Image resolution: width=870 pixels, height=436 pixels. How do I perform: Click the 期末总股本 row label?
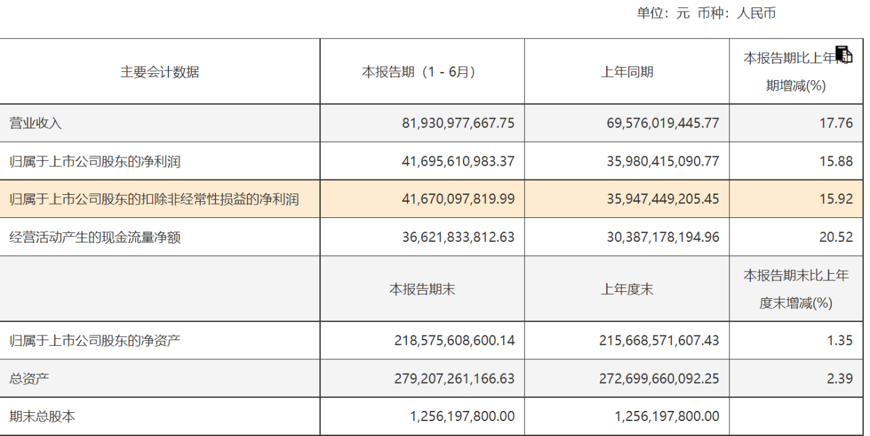tap(42, 416)
